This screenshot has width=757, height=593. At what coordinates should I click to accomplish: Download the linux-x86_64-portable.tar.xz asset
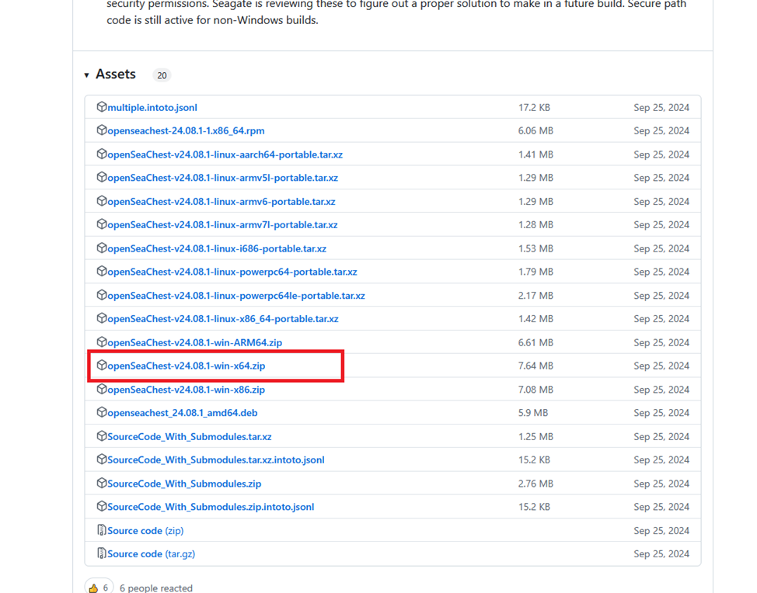(x=222, y=319)
